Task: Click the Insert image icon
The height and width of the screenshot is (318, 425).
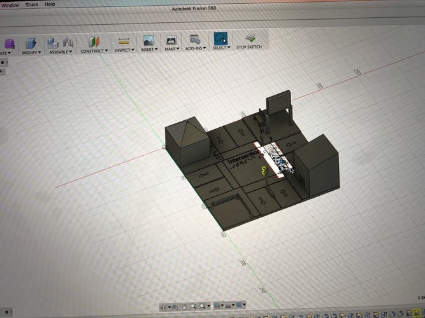Action: point(149,40)
